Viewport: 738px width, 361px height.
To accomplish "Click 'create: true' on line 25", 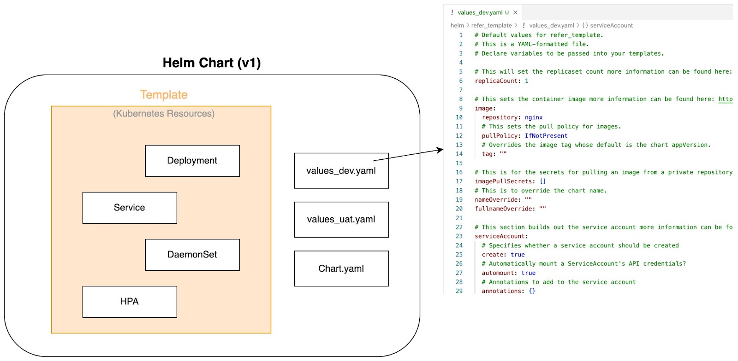I will [x=503, y=255].
